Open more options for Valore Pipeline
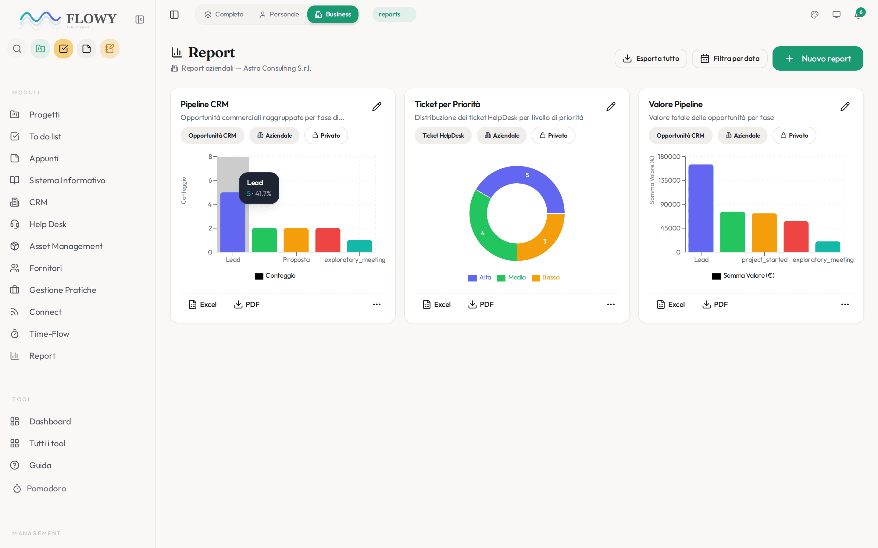The image size is (878, 548). (845, 304)
